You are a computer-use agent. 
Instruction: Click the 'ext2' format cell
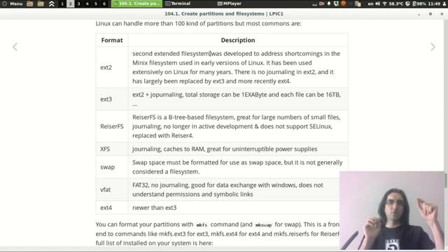(x=112, y=67)
